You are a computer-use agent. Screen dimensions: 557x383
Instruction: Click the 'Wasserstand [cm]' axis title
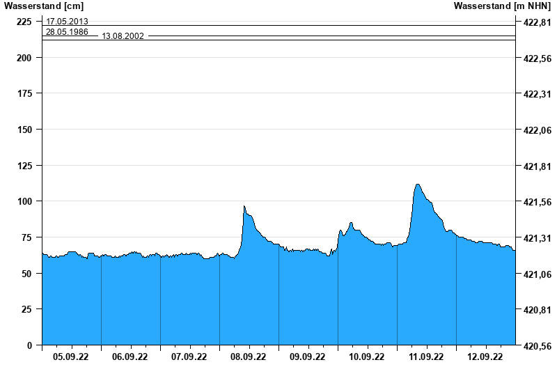point(44,6)
